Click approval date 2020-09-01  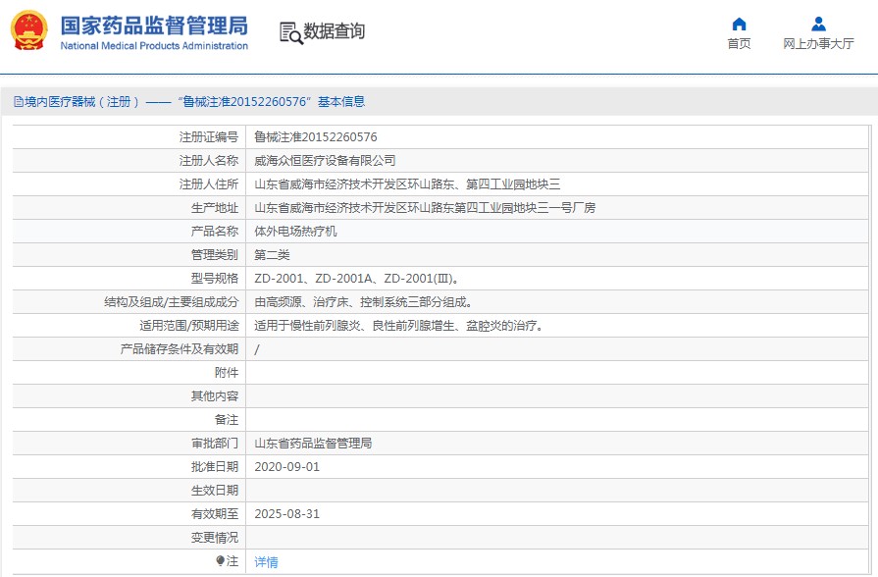pyautogui.click(x=286, y=467)
